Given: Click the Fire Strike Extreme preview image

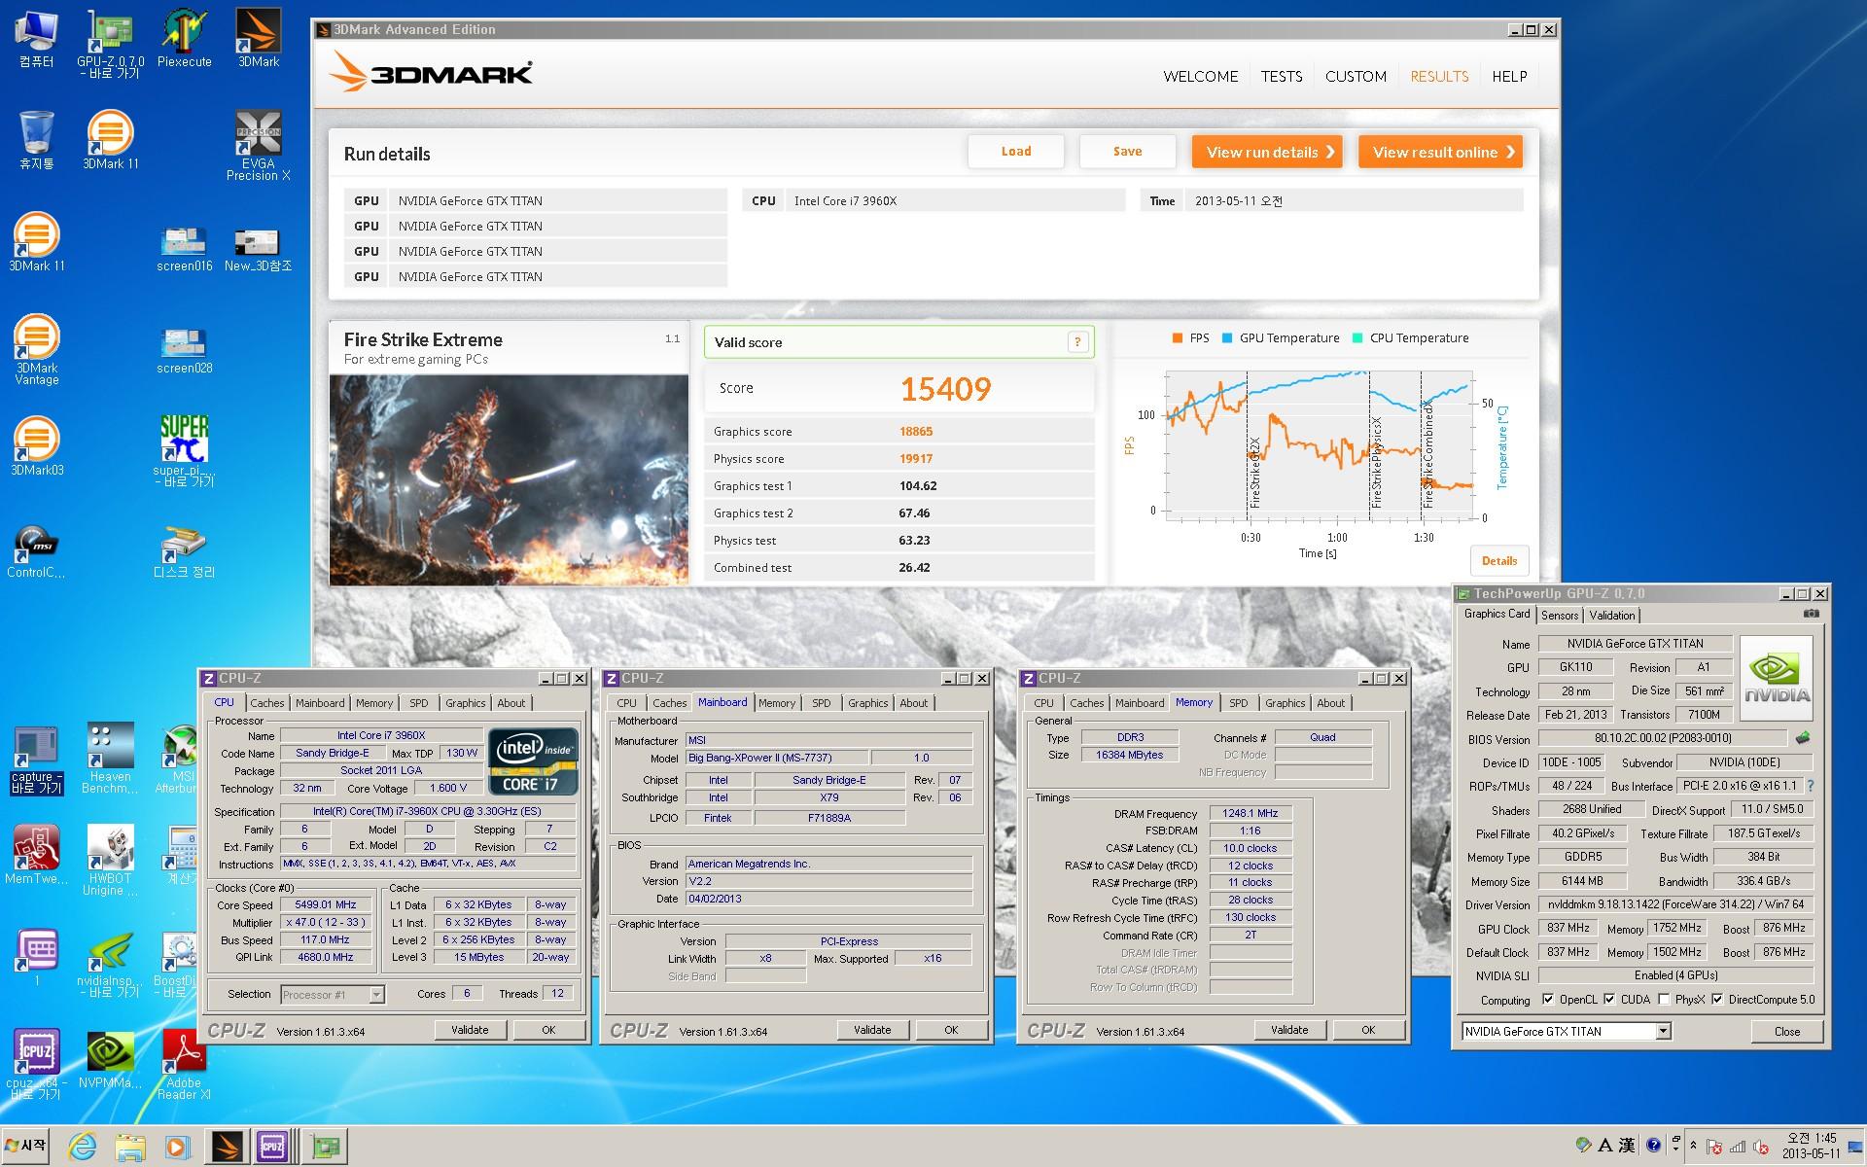Looking at the screenshot, I should pos(509,480).
